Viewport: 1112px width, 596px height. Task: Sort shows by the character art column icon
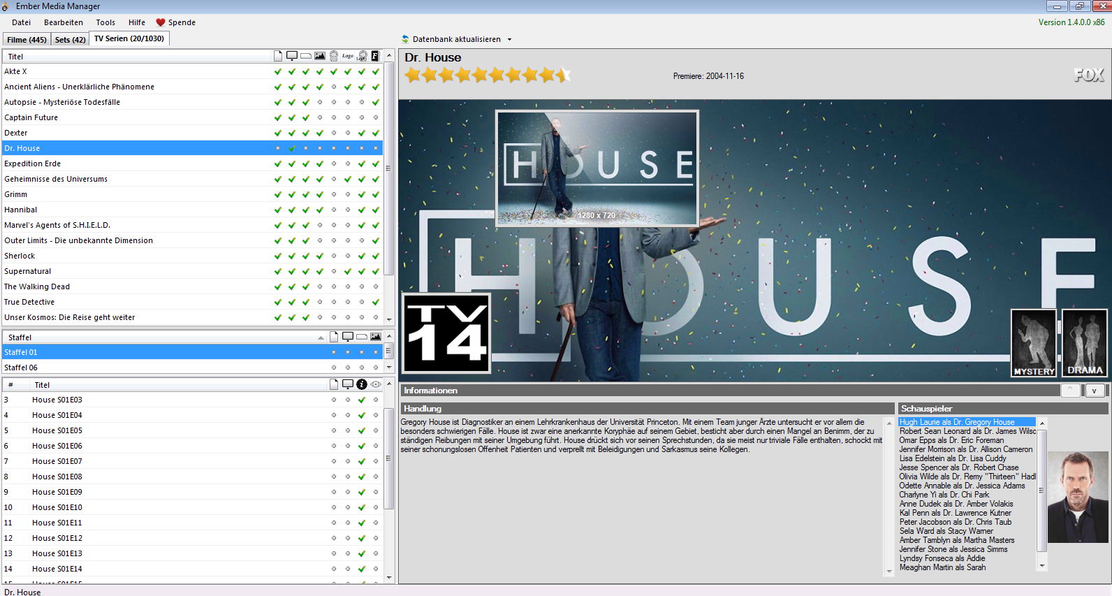pos(334,56)
